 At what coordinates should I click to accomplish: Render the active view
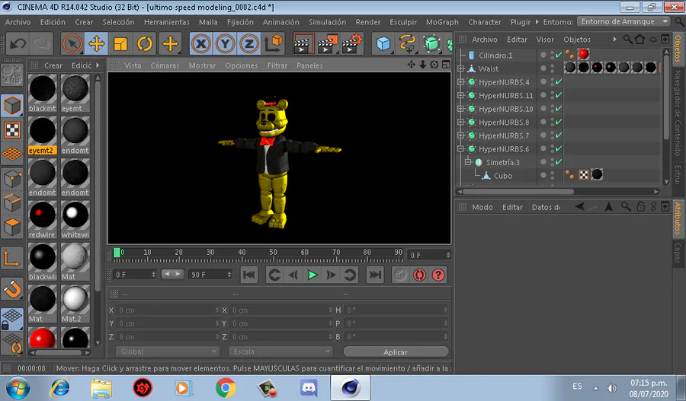(303, 43)
